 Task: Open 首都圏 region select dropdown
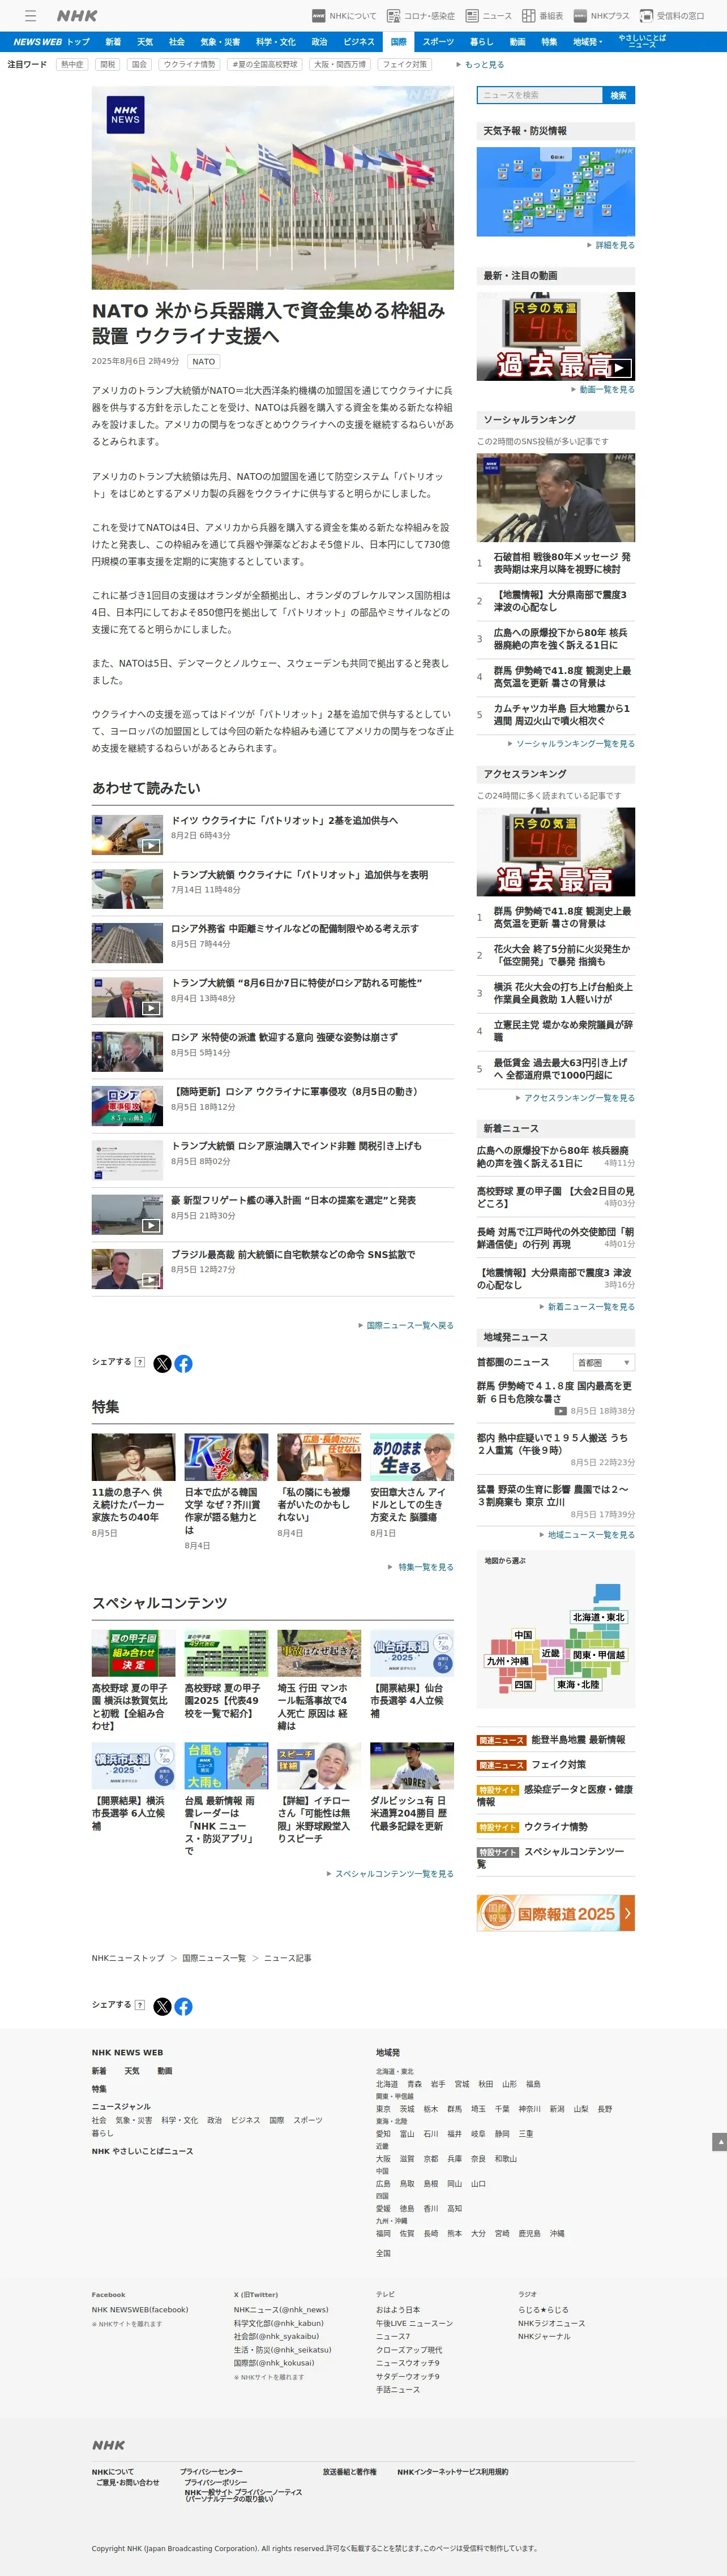[x=604, y=1362]
